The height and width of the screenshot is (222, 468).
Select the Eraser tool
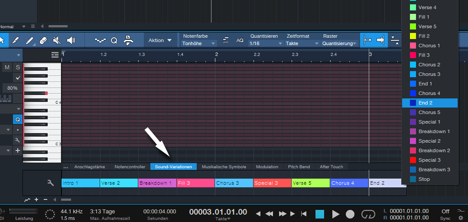coord(43,40)
